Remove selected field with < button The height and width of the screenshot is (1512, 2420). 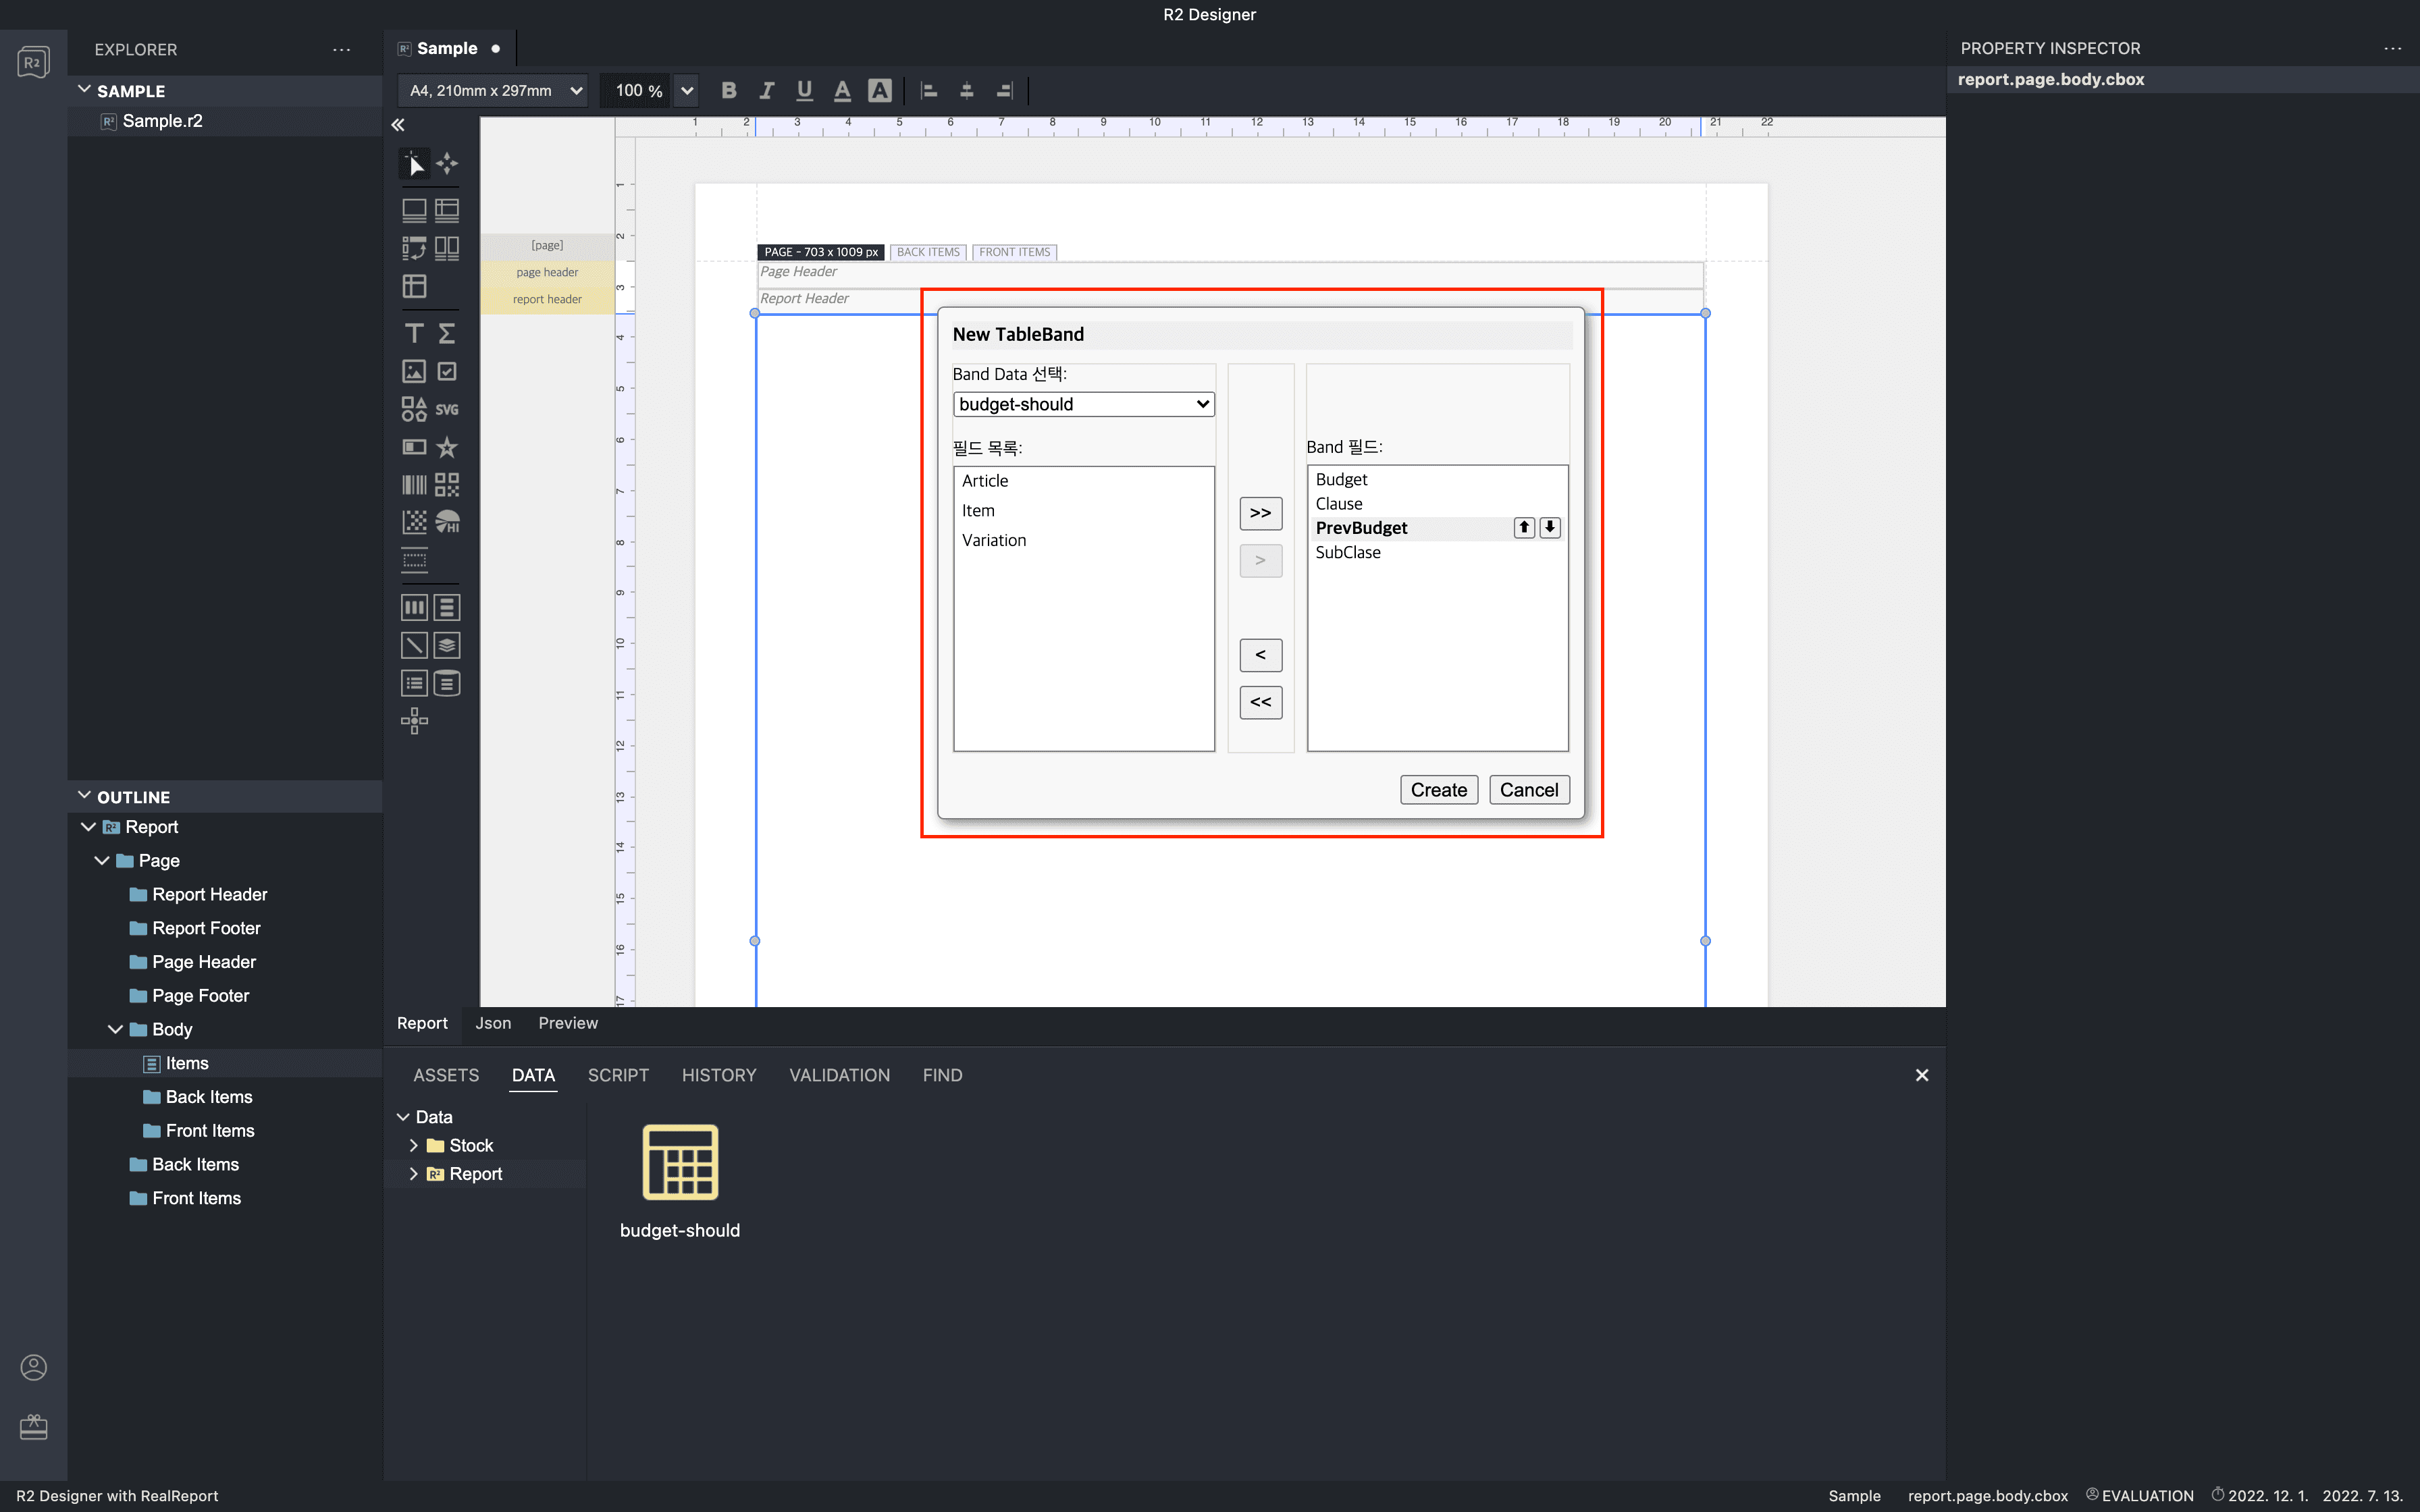(1260, 655)
